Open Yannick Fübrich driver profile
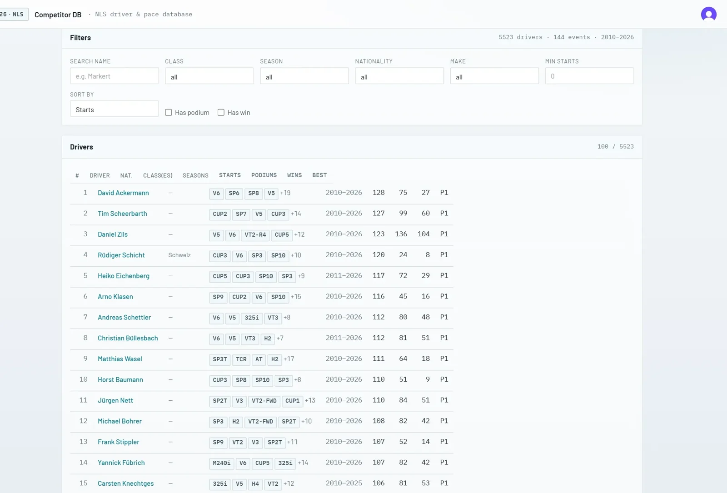 click(121, 463)
